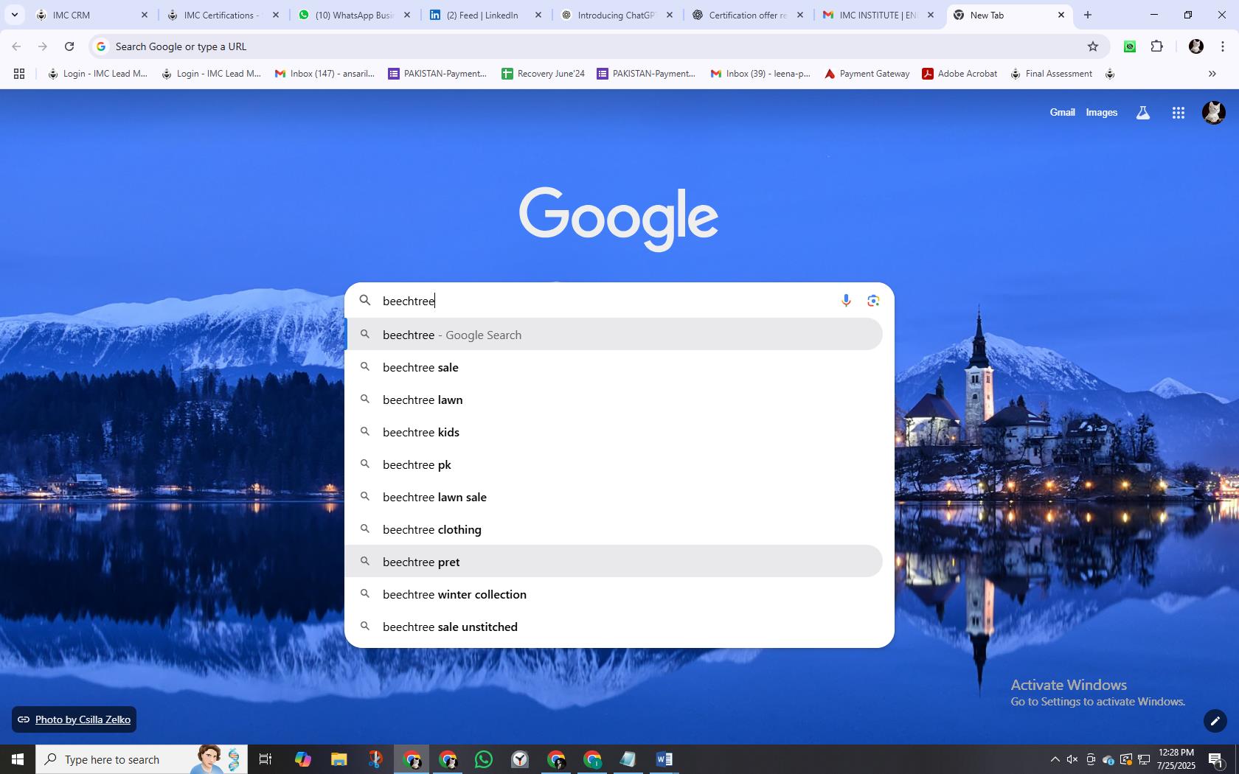Open Payment Gateway bookmark
1239x774 pixels.
[x=867, y=74]
